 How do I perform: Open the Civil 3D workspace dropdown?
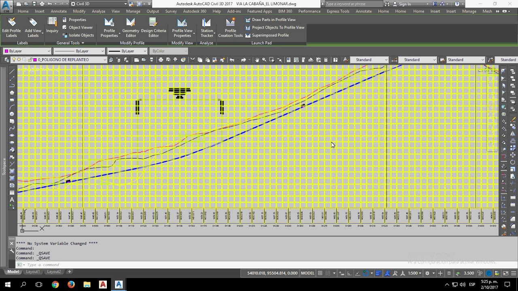click(x=99, y=4)
